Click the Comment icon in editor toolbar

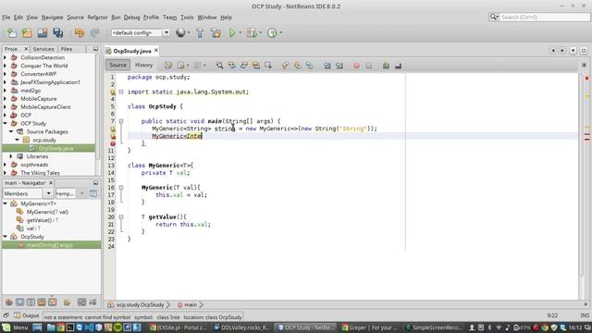(x=386, y=66)
